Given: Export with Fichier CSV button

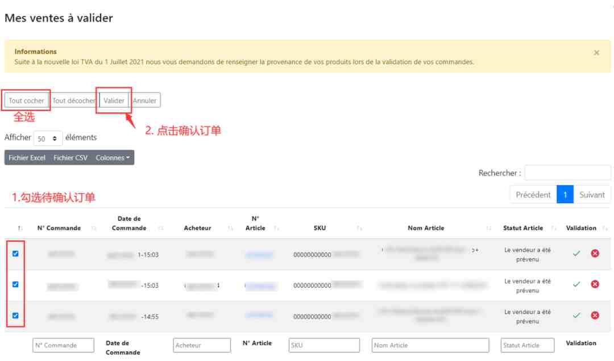Looking at the screenshot, I should tap(70, 158).
